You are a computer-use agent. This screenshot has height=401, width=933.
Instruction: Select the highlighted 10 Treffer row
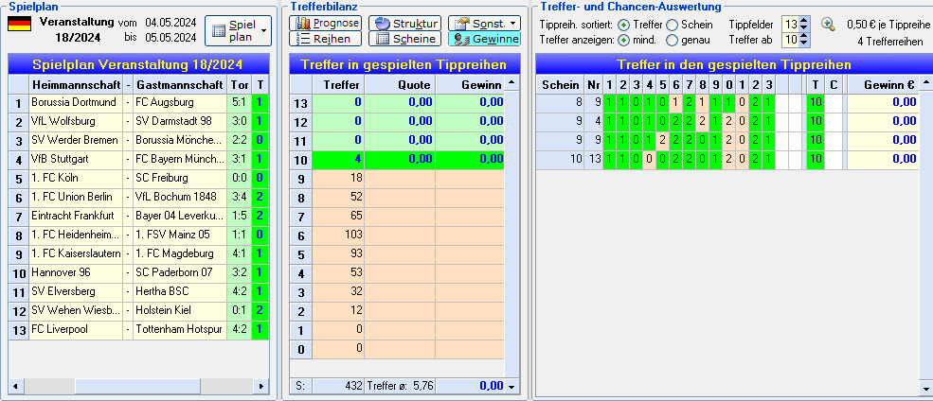(x=397, y=159)
